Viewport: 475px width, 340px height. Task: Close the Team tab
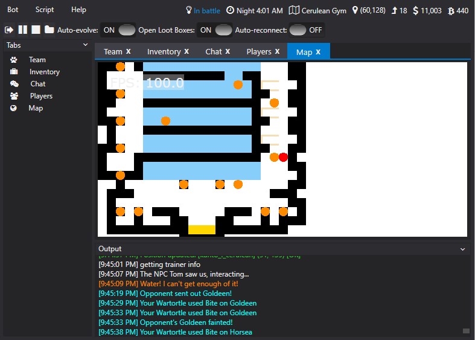129,51
